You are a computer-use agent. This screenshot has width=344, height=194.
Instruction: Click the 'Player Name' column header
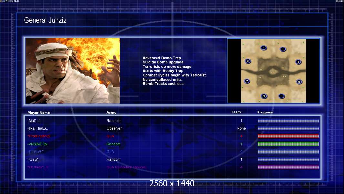39,113
